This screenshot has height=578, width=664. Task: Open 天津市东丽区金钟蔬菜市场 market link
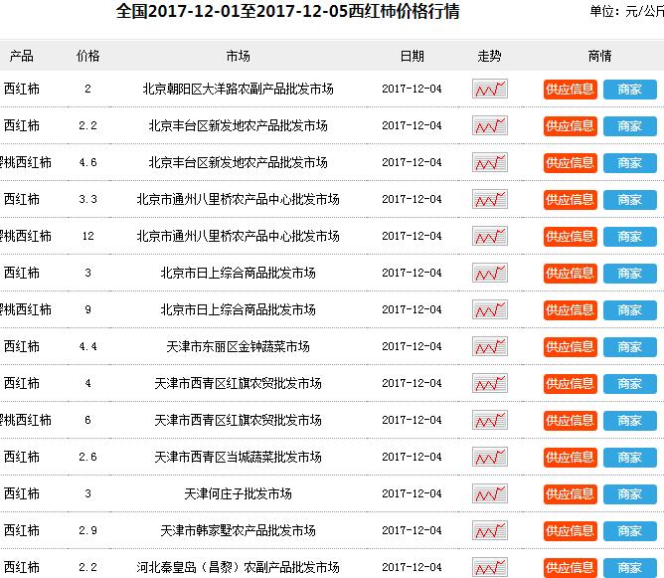tap(238, 347)
